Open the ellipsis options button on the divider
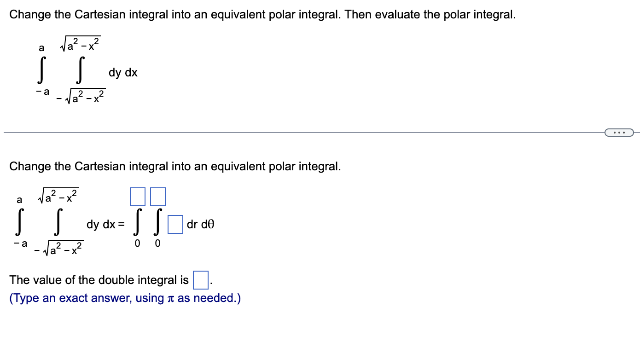Viewport: 640px width, 348px height. tap(619, 132)
